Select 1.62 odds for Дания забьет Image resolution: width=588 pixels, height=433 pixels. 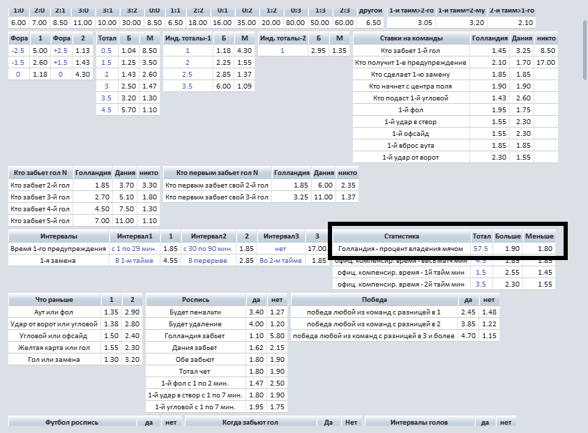click(x=256, y=348)
